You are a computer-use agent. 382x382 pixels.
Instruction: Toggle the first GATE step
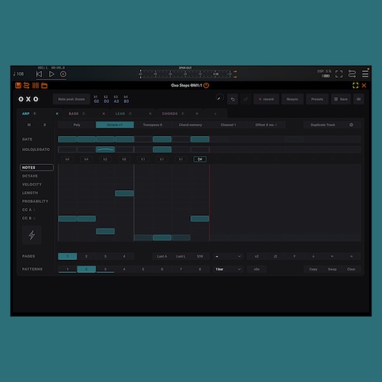click(x=67, y=139)
